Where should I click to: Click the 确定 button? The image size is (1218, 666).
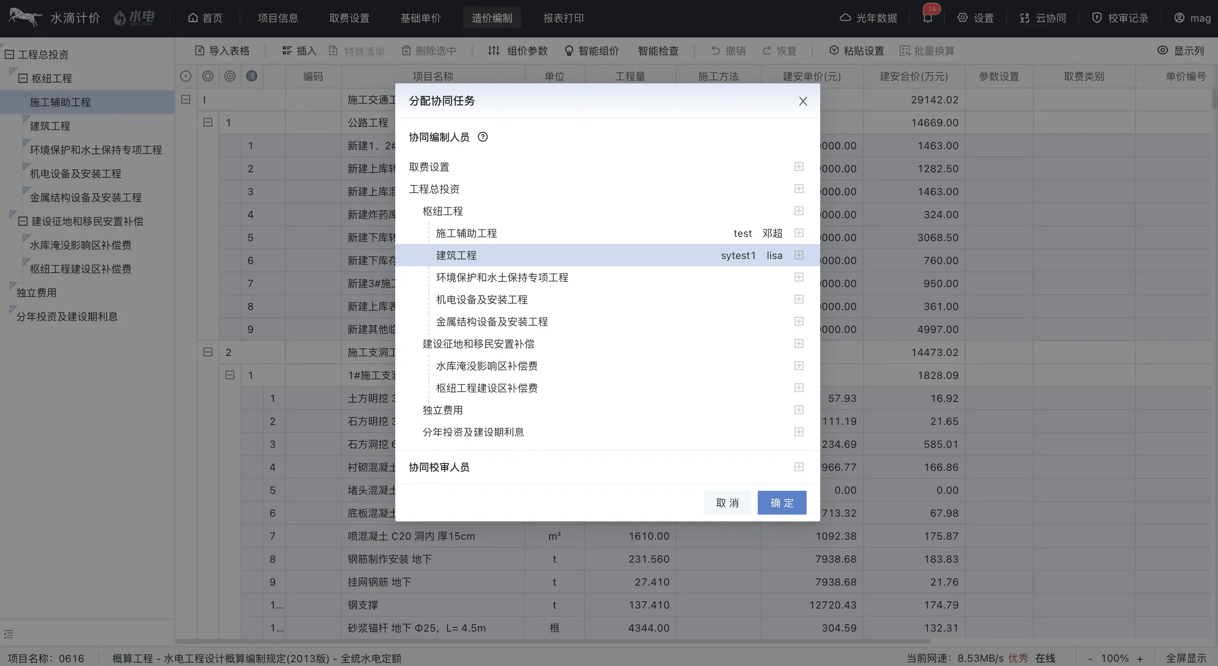782,502
